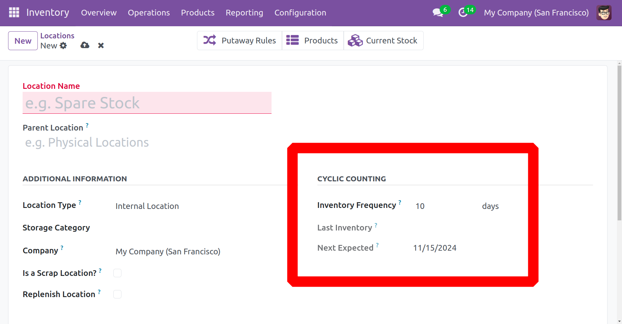Open the Products smart button
The image size is (622, 324).
313,41
